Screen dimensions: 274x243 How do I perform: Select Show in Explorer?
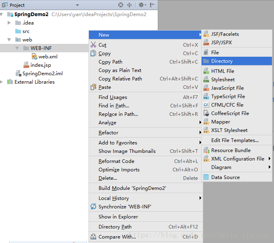point(146,216)
